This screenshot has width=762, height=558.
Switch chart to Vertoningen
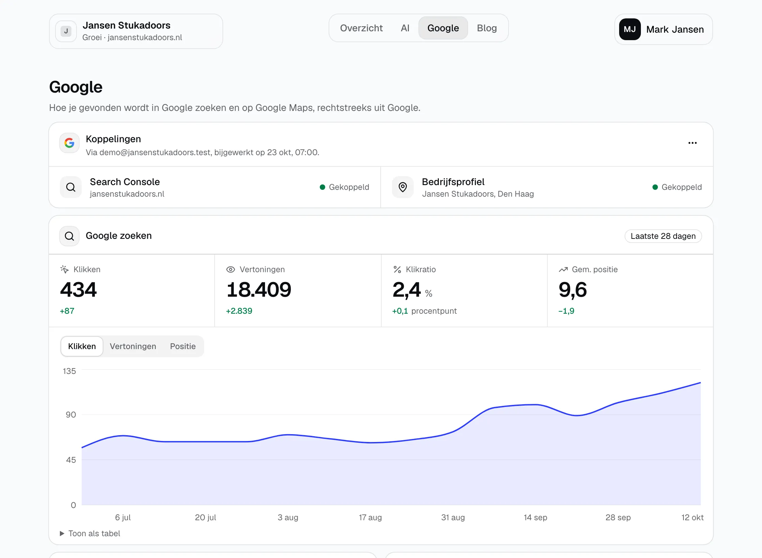tap(133, 346)
